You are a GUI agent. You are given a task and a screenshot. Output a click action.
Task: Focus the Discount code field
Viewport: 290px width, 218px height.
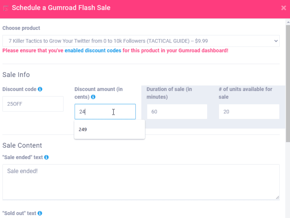[x=33, y=104]
